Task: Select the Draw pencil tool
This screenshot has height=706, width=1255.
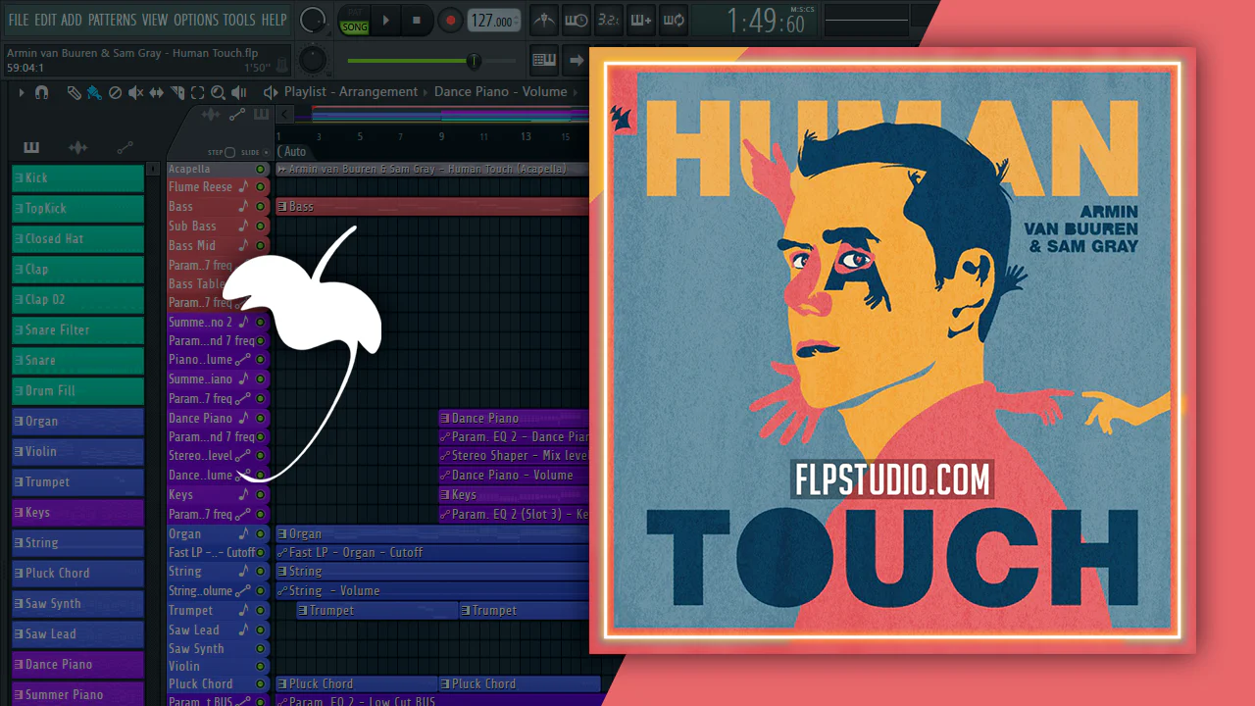Action: tap(74, 92)
